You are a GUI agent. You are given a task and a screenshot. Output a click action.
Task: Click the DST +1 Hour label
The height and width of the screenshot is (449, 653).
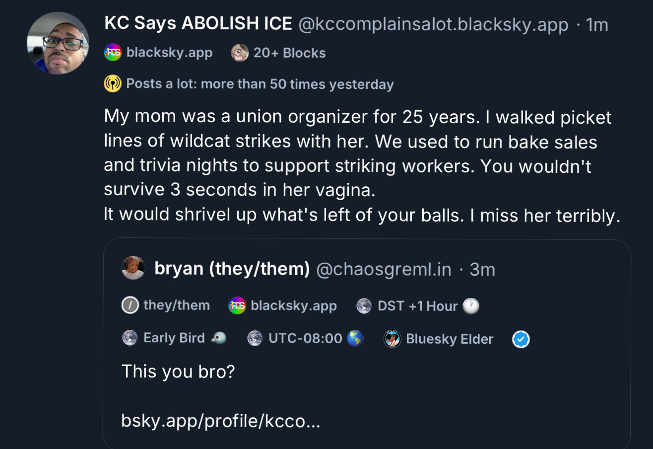[417, 306]
